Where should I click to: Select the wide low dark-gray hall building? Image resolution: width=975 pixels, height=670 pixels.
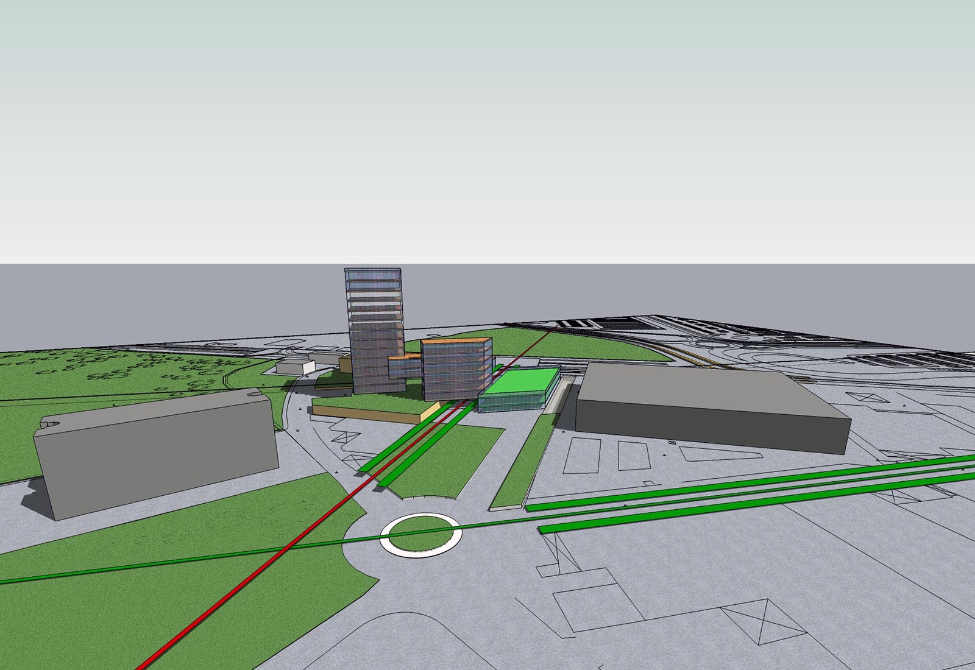pyautogui.click(x=713, y=408)
